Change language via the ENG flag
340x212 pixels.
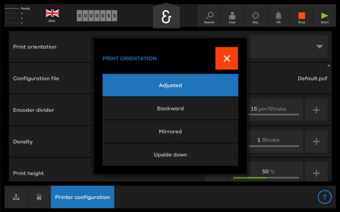(52, 16)
